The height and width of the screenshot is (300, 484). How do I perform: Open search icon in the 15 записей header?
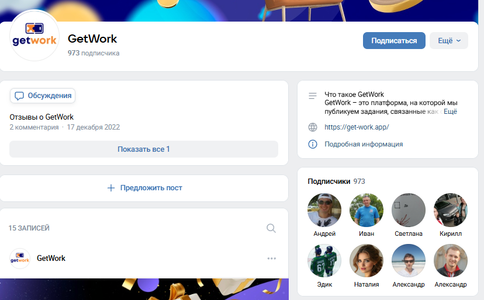pyautogui.click(x=271, y=228)
